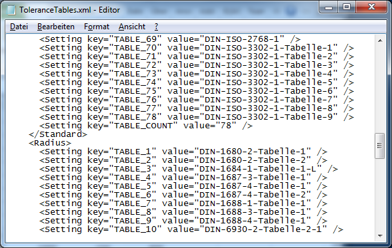Click the TABLE_3 DIN-1684-1-Tabelle-1-L line

pyautogui.click(x=189, y=169)
